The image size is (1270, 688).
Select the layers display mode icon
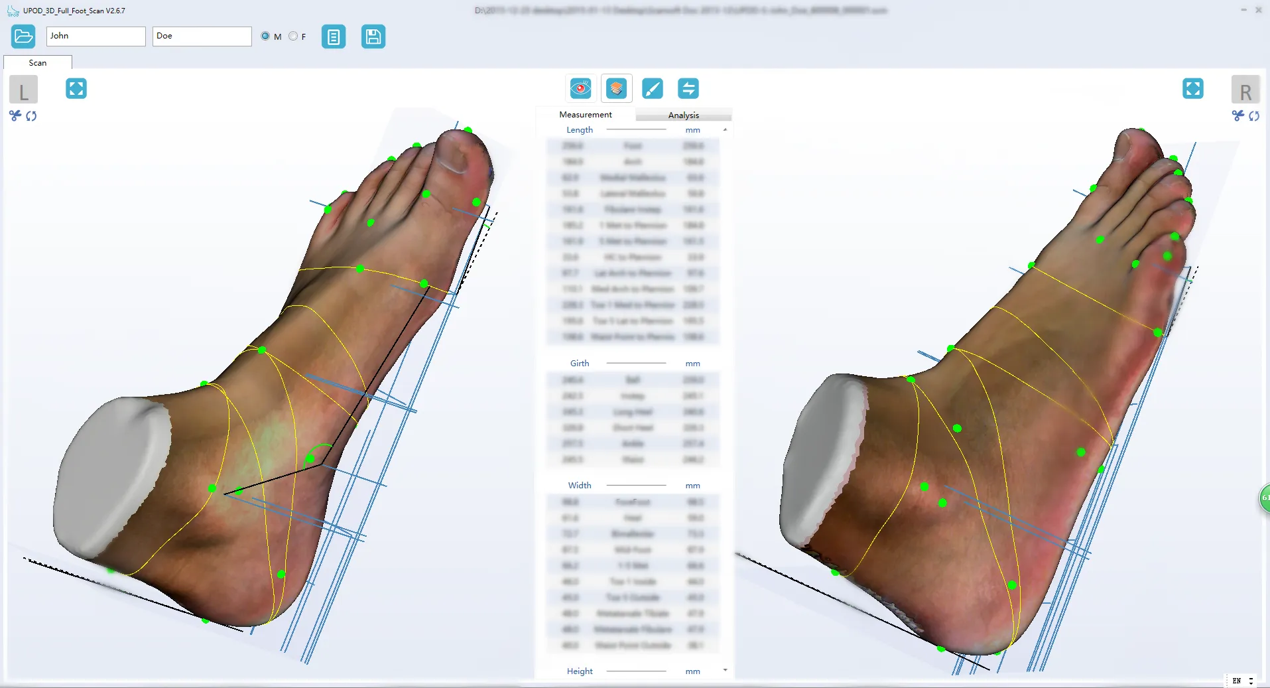click(x=617, y=88)
